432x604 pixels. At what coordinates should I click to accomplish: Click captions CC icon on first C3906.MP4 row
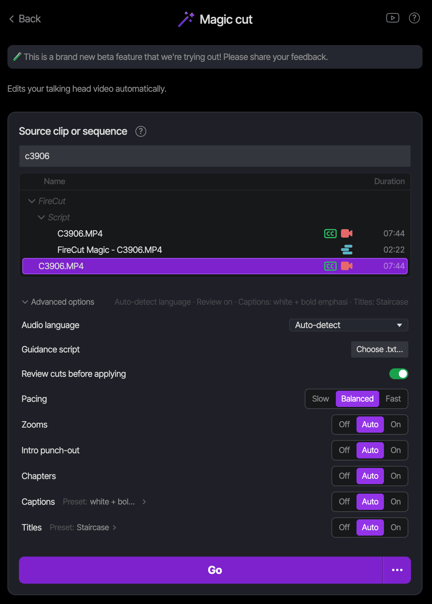click(330, 234)
